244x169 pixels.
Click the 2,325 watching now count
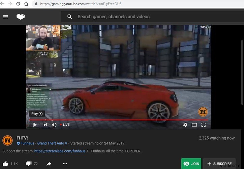click(x=217, y=138)
